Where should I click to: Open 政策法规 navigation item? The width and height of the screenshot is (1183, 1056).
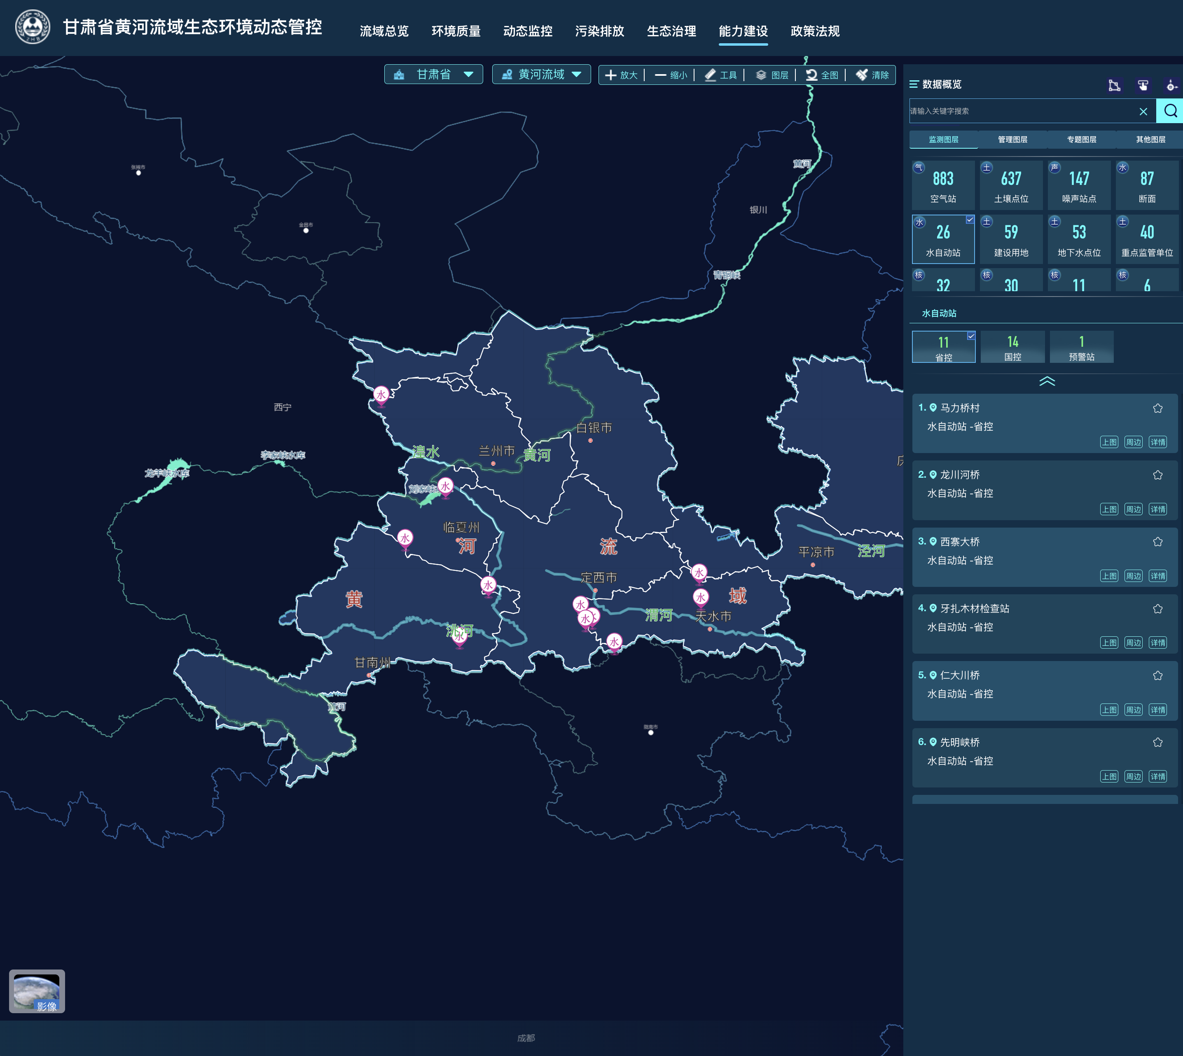pos(815,31)
